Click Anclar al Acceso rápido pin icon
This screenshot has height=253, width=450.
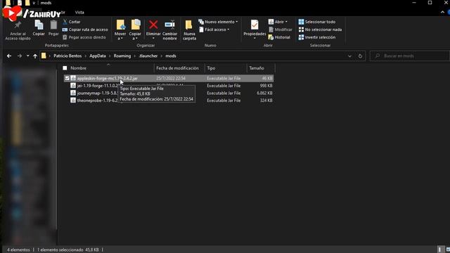18,26
